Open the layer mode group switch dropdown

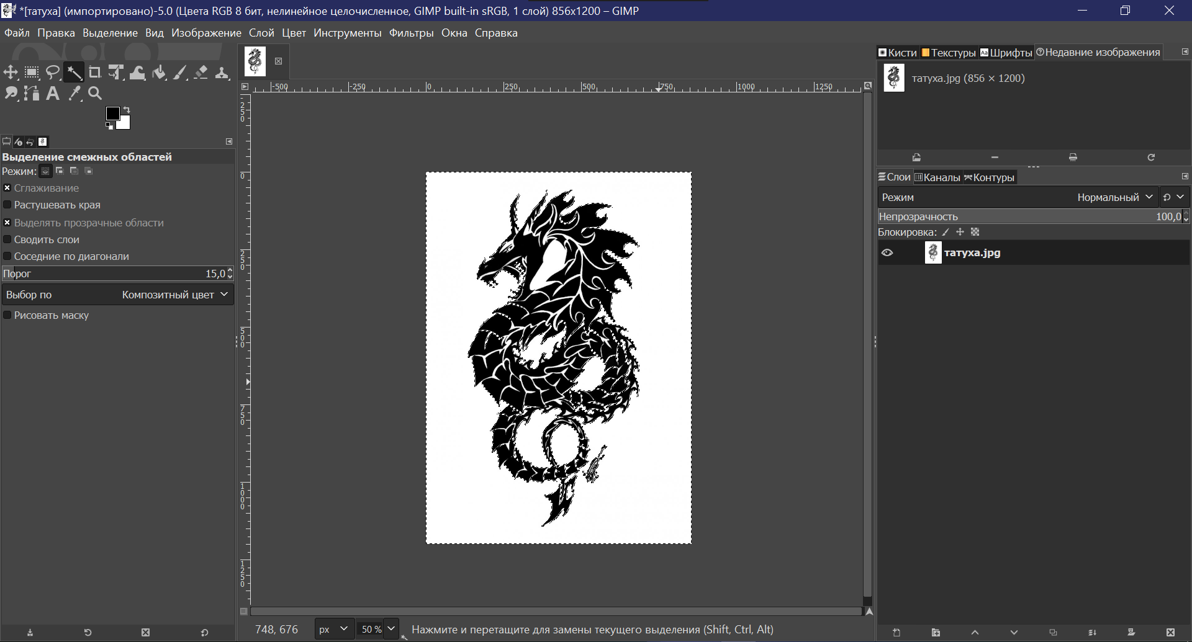click(1173, 197)
